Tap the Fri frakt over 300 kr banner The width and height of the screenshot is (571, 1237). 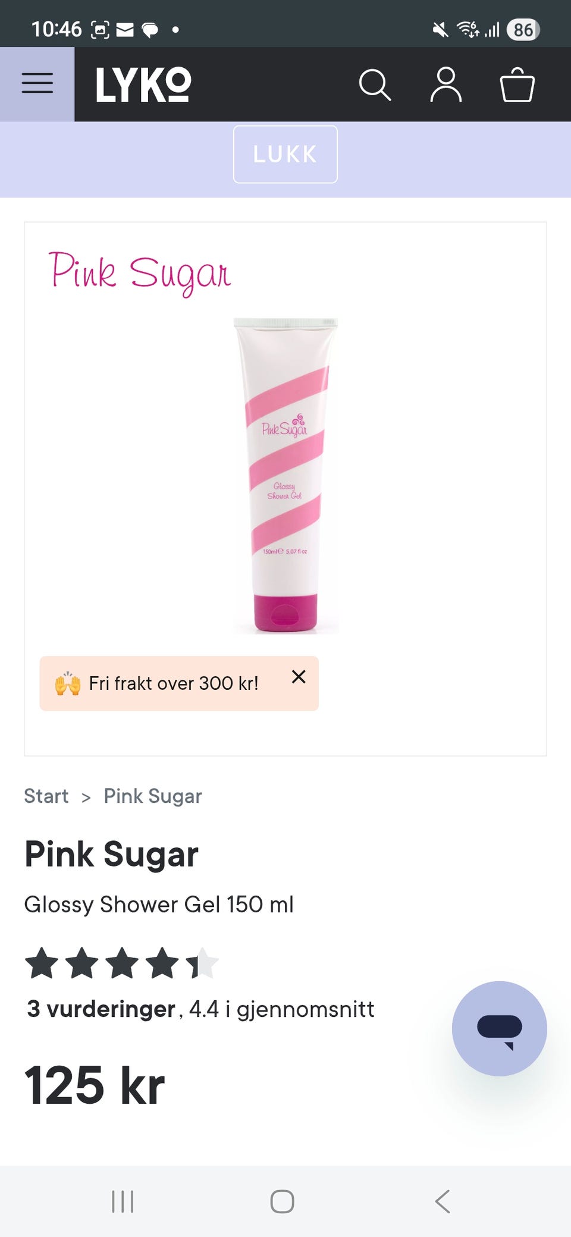click(172, 683)
